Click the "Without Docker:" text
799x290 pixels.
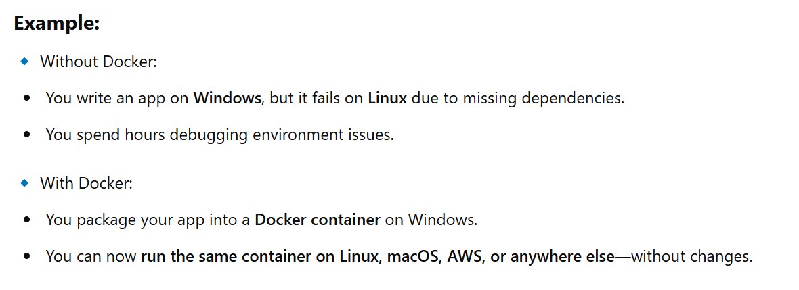98,62
